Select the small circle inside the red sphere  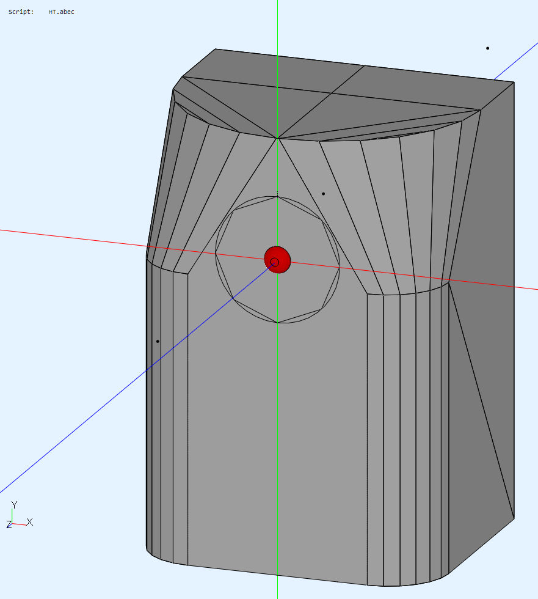tap(274, 262)
